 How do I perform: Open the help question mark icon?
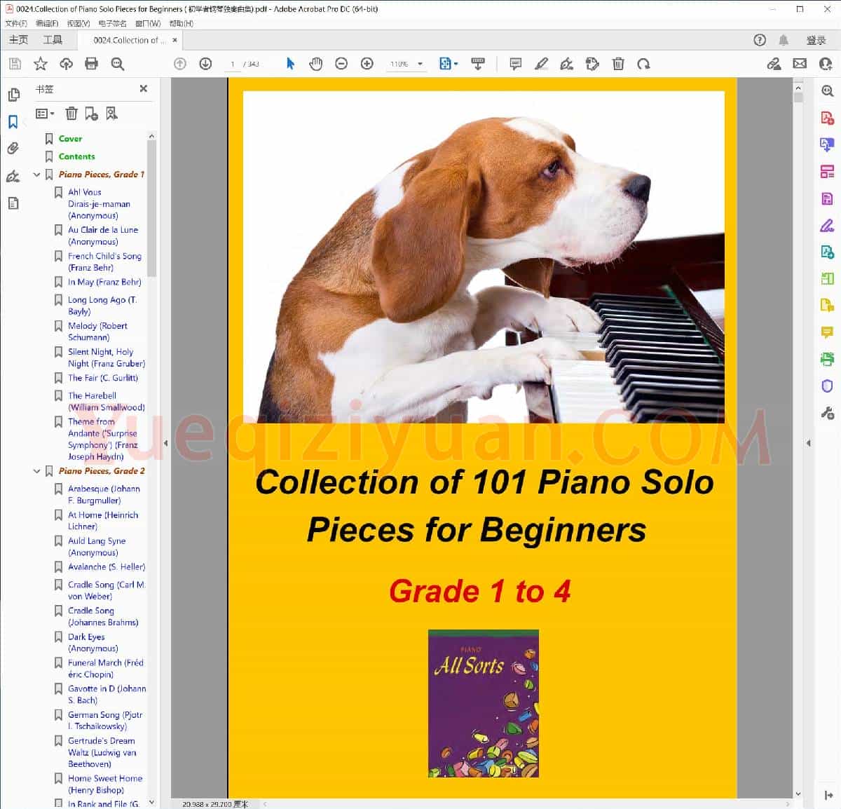point(760,40)
